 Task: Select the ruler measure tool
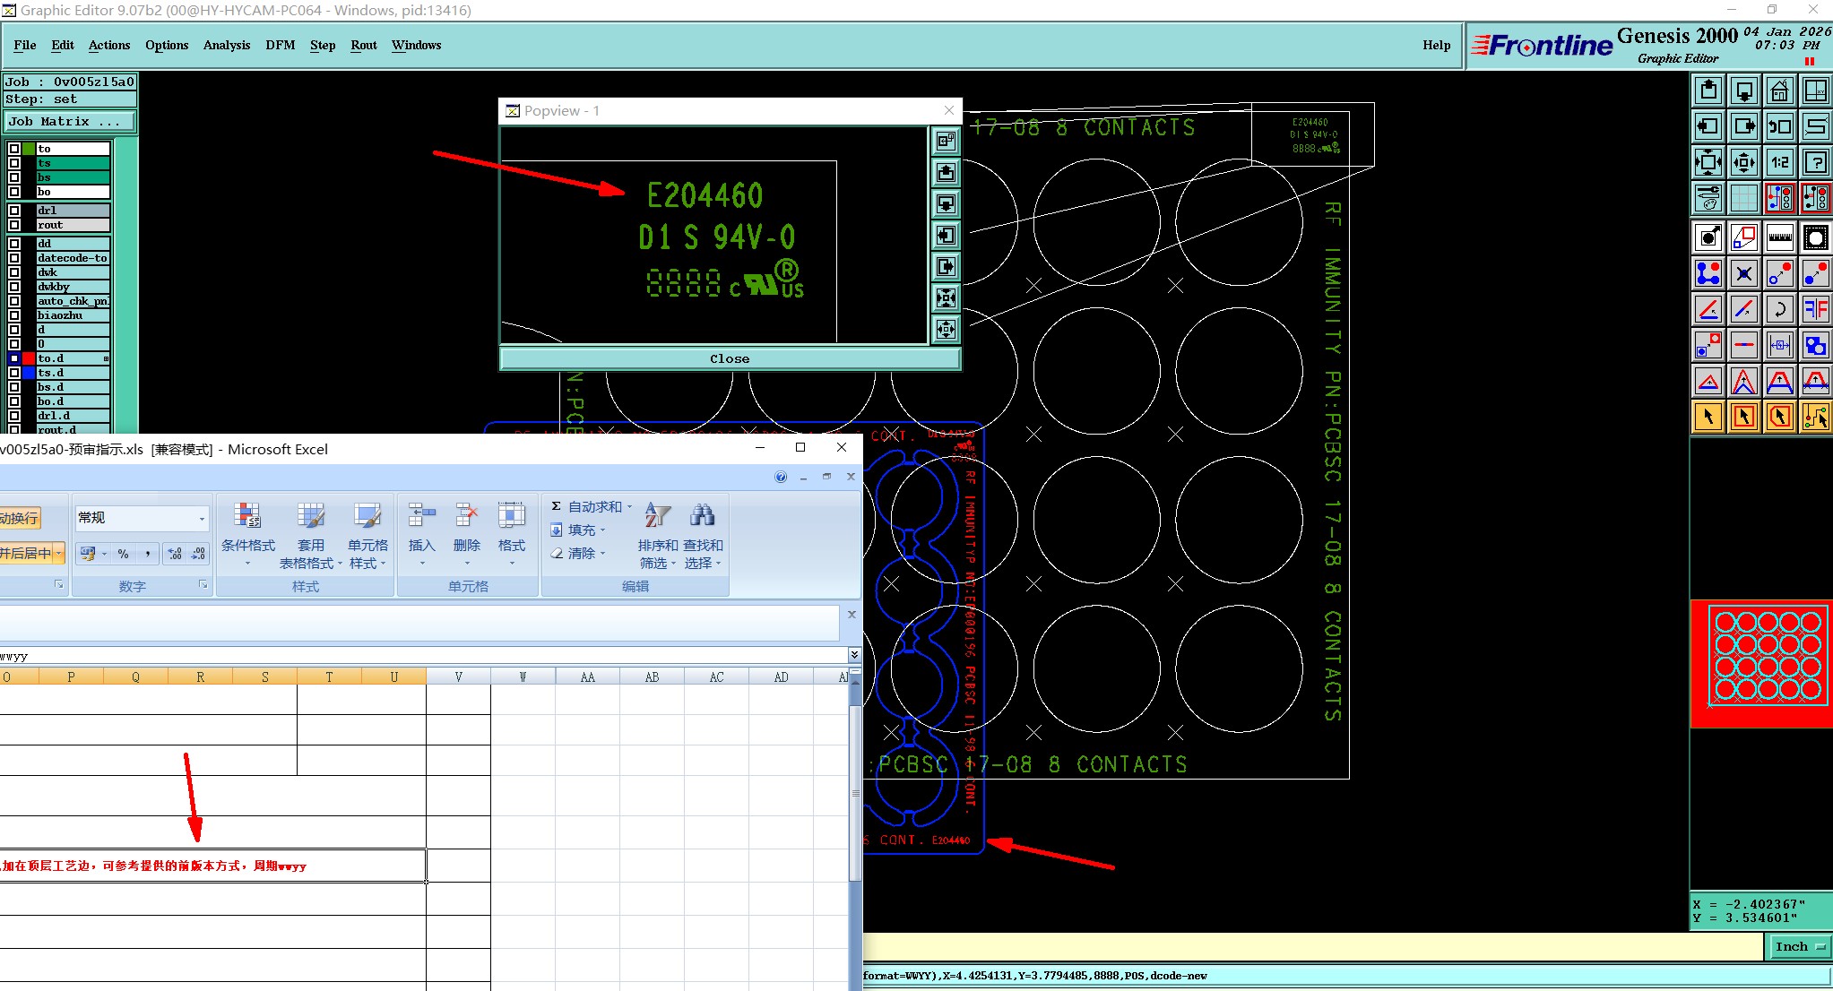[1779, 238]
